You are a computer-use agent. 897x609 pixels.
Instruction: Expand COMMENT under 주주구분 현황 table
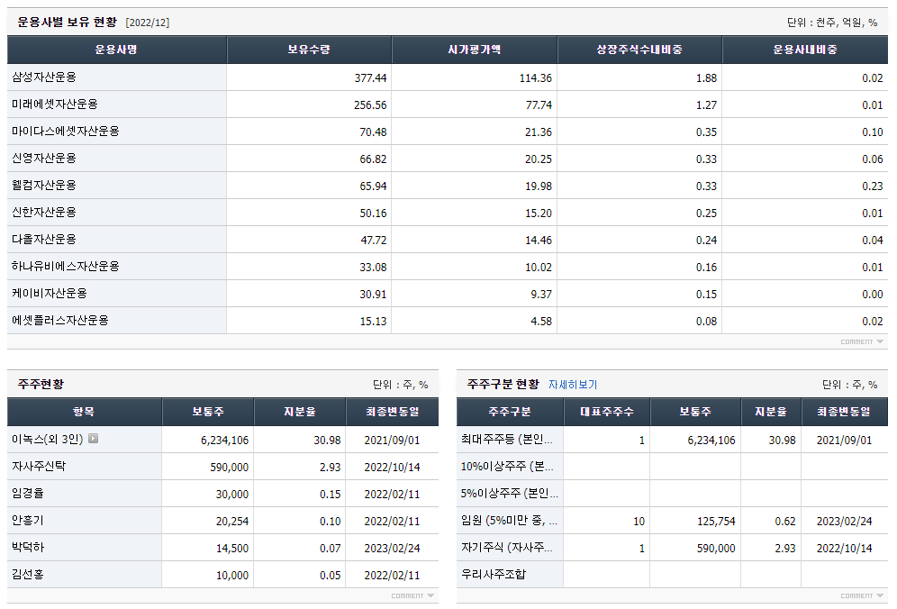click(862, 595)
